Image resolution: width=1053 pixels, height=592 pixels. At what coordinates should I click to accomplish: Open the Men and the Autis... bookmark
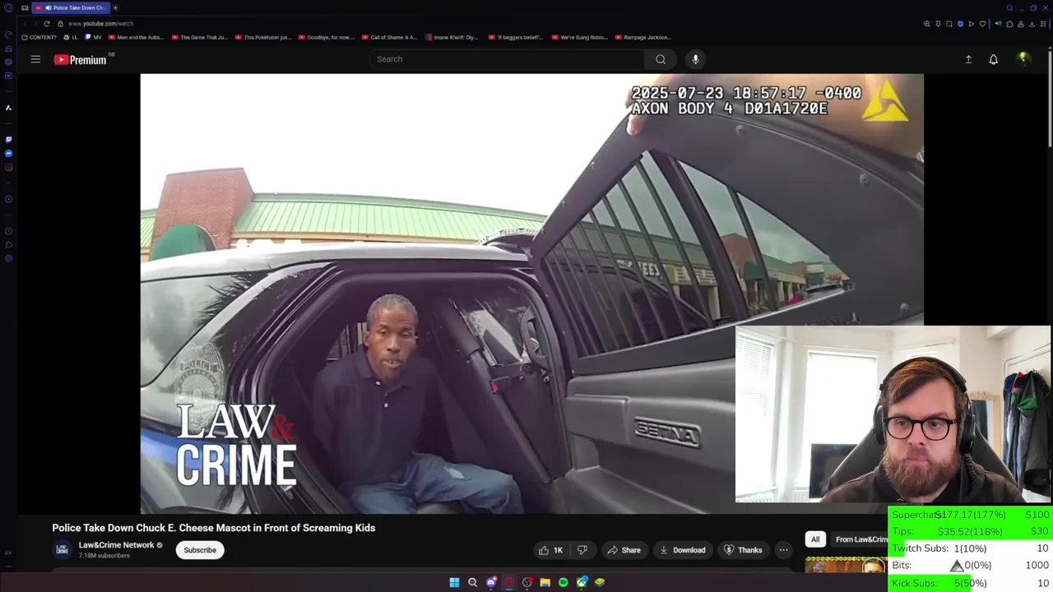coord(136,37)
